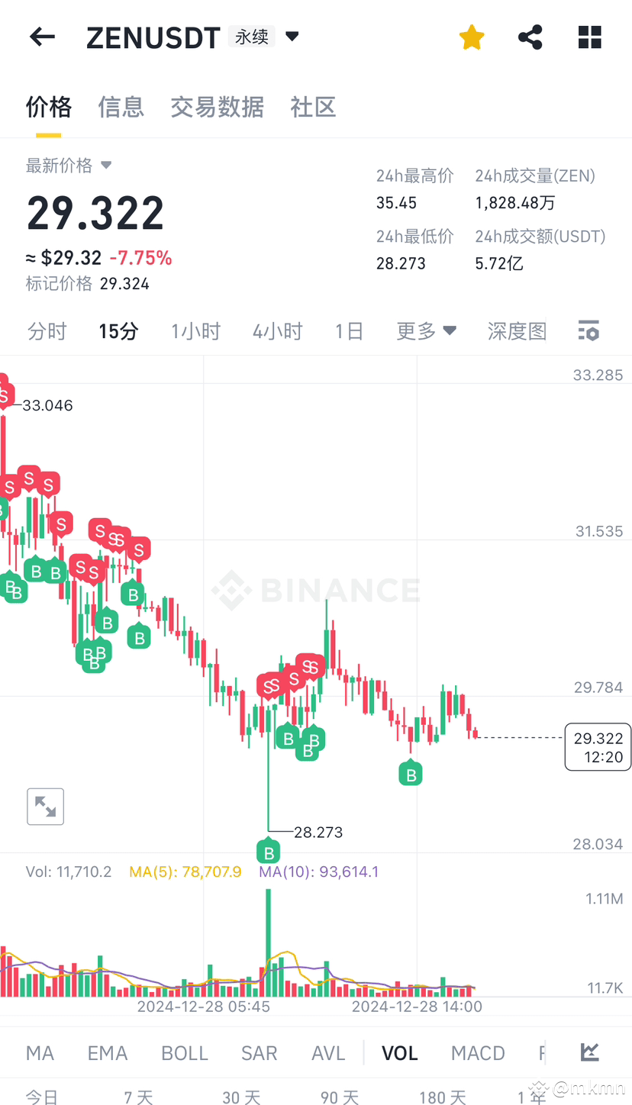Select the 30天 time range
The image size is (632, 1105).
click(x=241, y=1096)
